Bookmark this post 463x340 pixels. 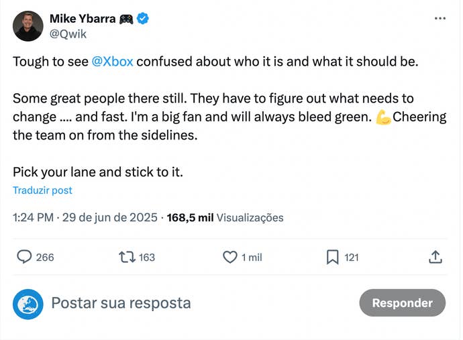click(332, 257)
